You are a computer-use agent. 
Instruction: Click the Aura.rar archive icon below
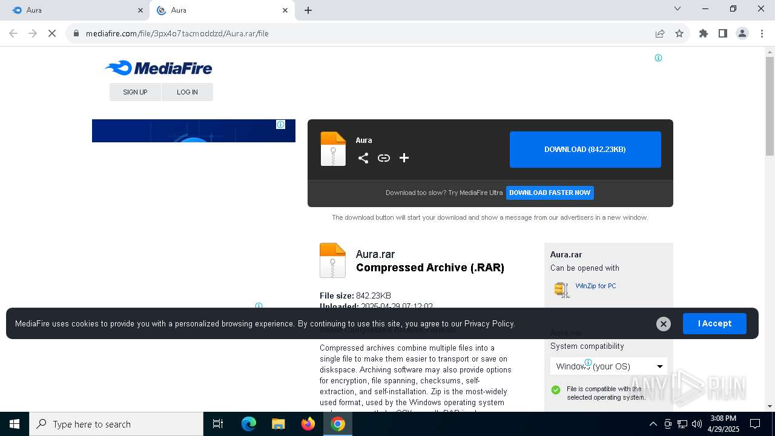pyautogui.click(x=332, y=260)
